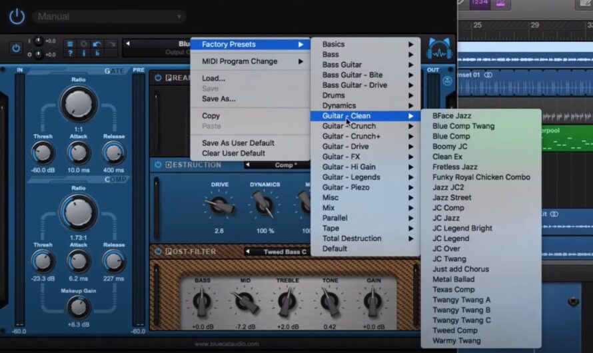Load the Warmy Twang preset

tap(481, 340)
